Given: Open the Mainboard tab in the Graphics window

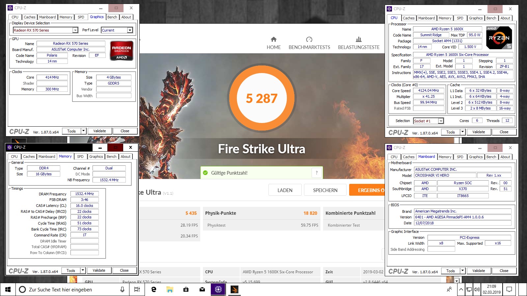Looking at the screenshot, I should tap(47, 17).
